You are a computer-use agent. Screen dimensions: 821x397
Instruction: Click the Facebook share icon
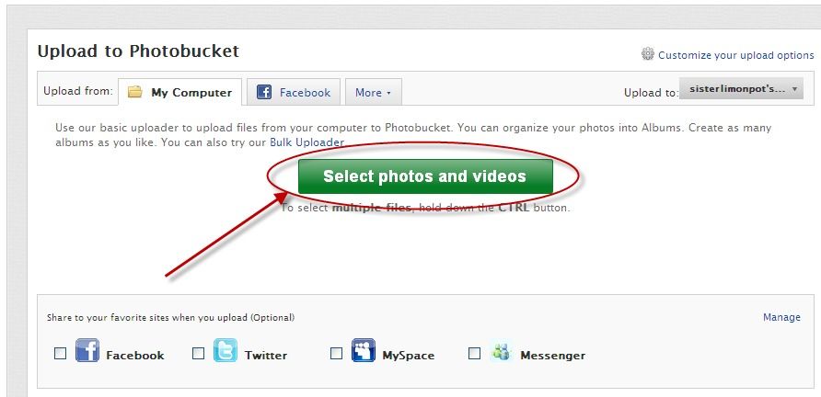tap(87, 350)
